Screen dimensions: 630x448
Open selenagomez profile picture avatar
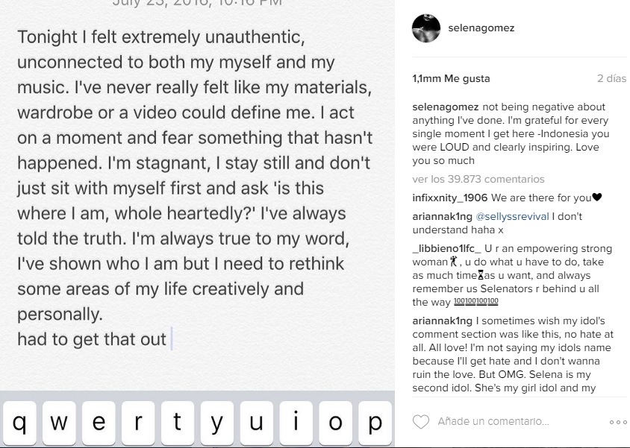pos(426,28)
